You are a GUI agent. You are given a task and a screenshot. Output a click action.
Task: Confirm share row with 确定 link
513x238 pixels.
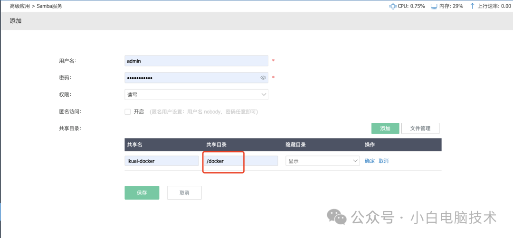pos(370,161)
